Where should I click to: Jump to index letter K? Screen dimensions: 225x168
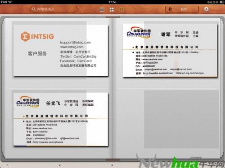[60, 165]
